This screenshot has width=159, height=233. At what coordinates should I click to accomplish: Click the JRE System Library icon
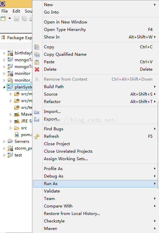tap(17, 121)
